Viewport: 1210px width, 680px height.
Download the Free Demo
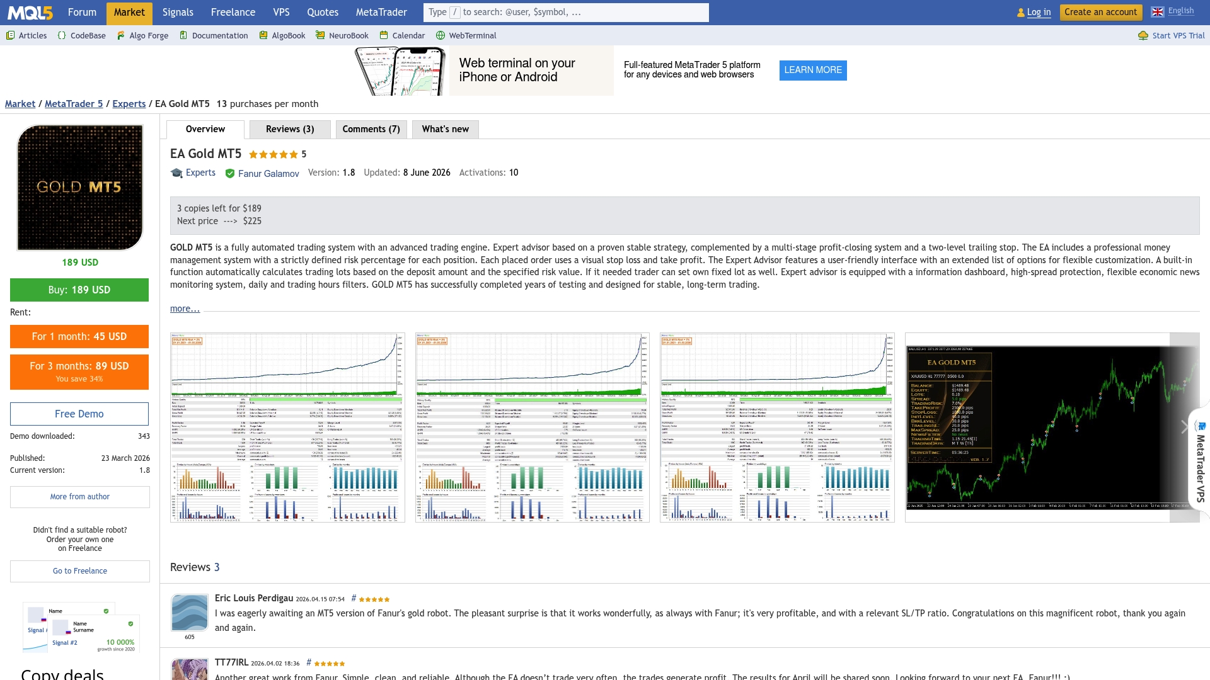[79, 414]
